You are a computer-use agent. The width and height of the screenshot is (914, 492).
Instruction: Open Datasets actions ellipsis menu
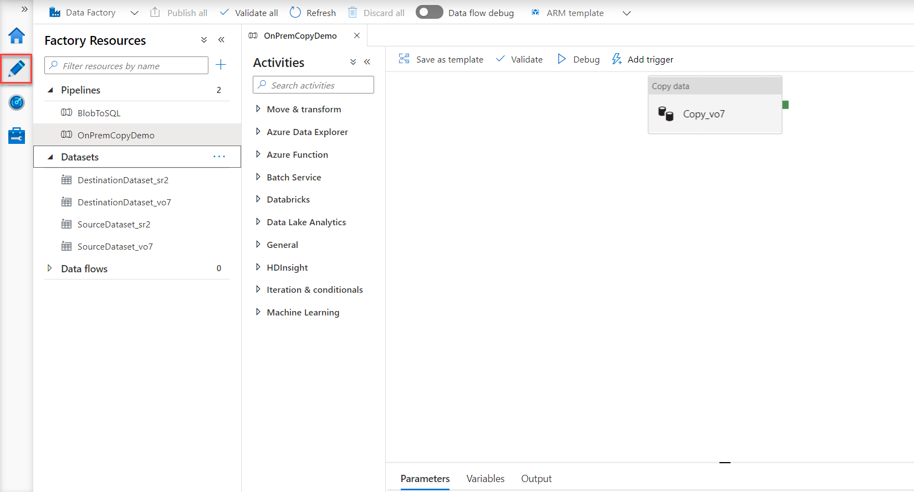point(219,157)
